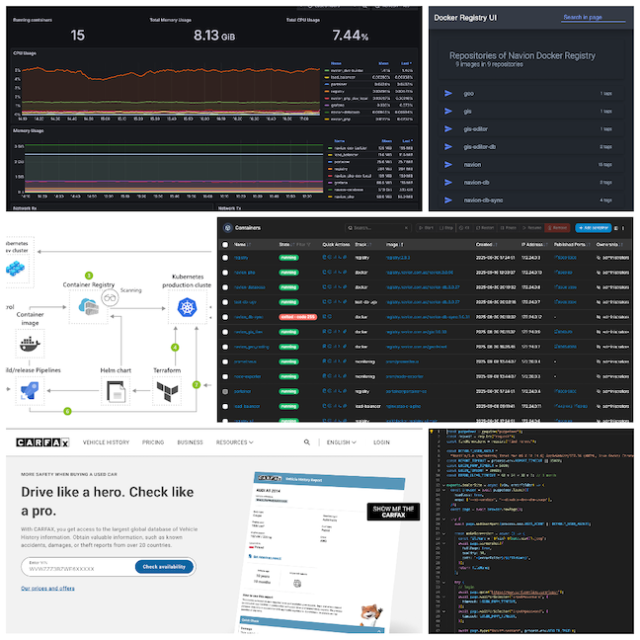Screen dimensions: 640x640
Task: Tick the checkbox for load_balancer container
Action: coord(225,406)
